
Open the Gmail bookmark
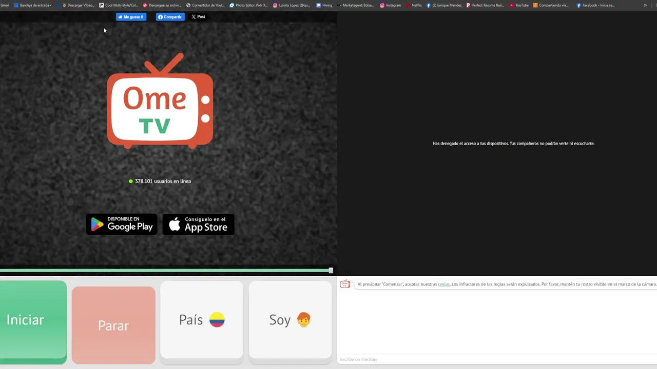point(5,5)
